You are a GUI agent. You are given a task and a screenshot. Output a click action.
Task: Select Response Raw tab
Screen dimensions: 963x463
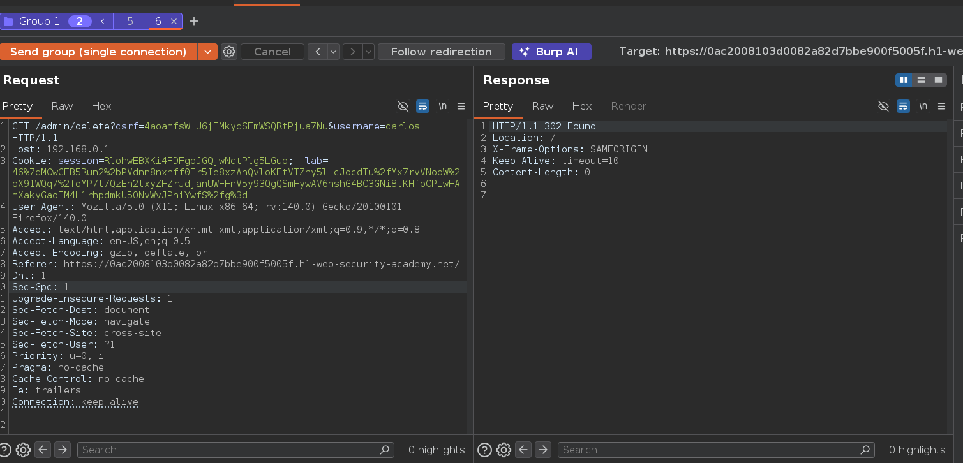pyautogui.click(x=542, y=106)
